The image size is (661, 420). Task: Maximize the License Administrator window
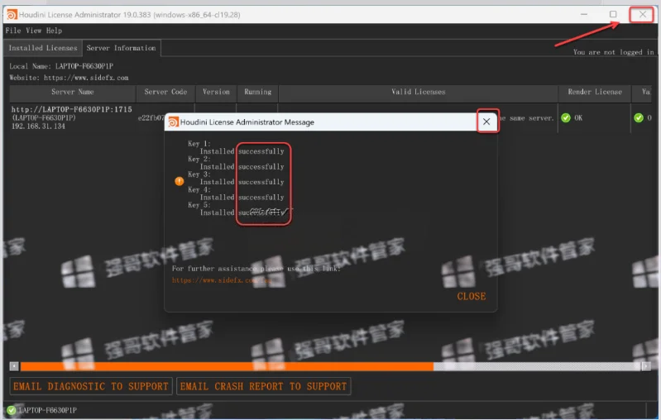[613, 14]
